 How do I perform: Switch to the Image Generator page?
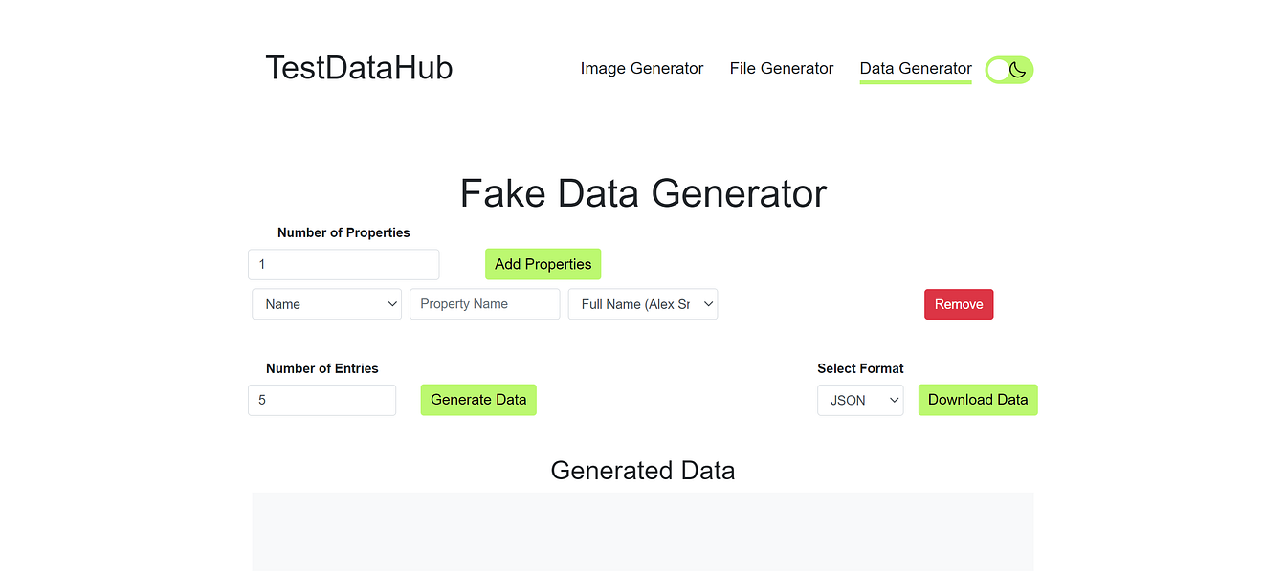click(x=641, y=68)
